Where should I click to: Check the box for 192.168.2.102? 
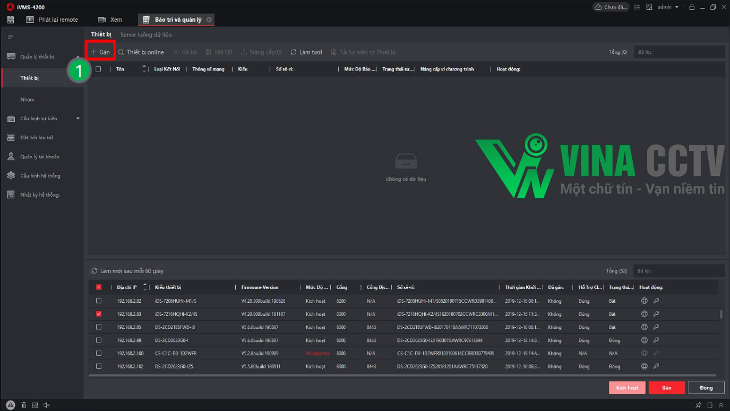click(98, 366)
